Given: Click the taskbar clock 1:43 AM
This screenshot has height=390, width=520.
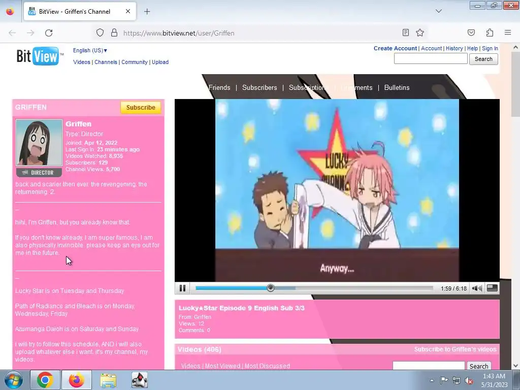Looking at the screenshot, I should coord(494,380).
